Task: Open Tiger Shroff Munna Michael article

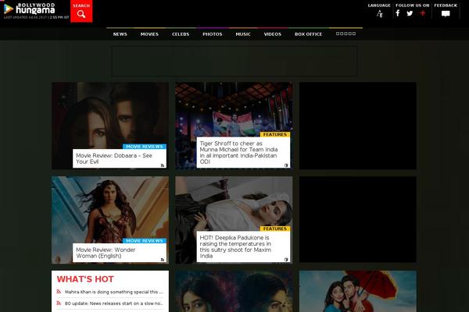Action: coord(238,153)
